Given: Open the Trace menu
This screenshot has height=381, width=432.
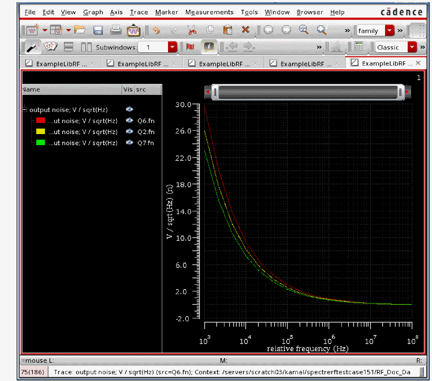Looking at the screenshot, I should point(139,12).
